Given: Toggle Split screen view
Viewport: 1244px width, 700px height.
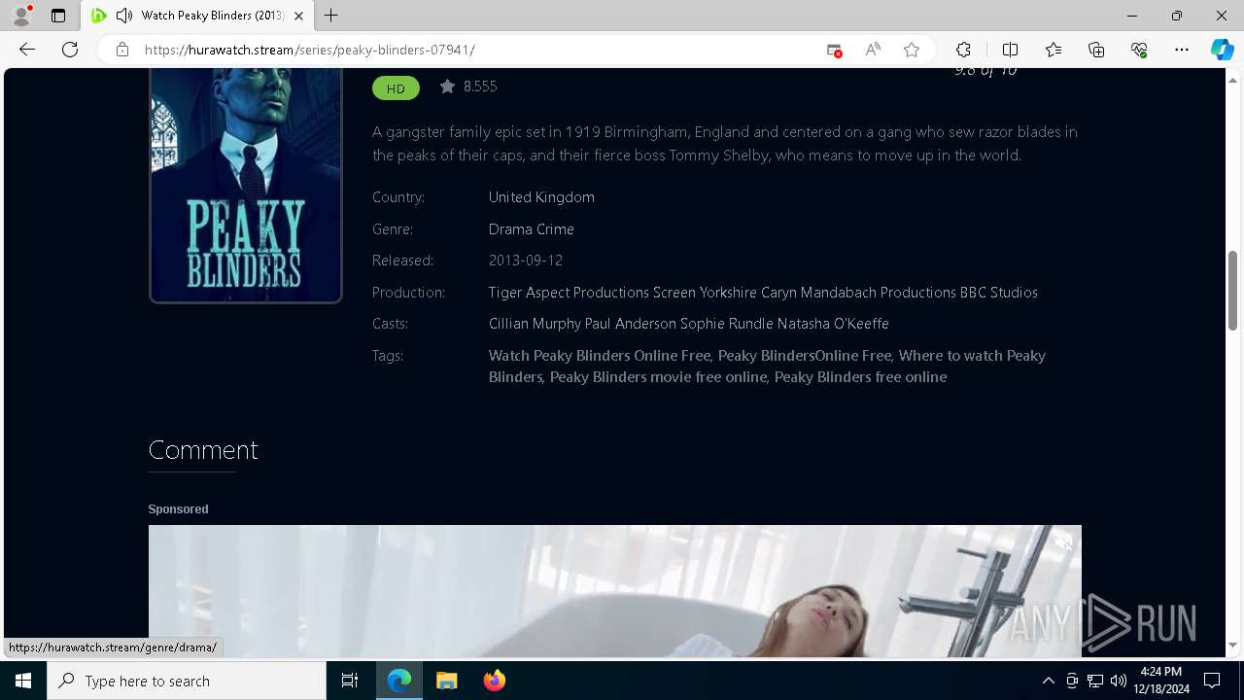Looking at the screenshot, I should pyautogui.click(x=1010, y=50).
